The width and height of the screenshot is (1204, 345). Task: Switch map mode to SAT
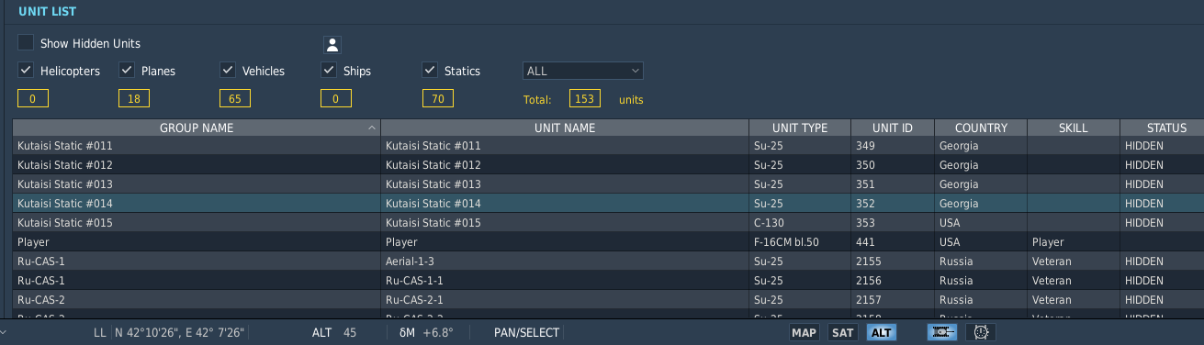click(x=842, y=333)
